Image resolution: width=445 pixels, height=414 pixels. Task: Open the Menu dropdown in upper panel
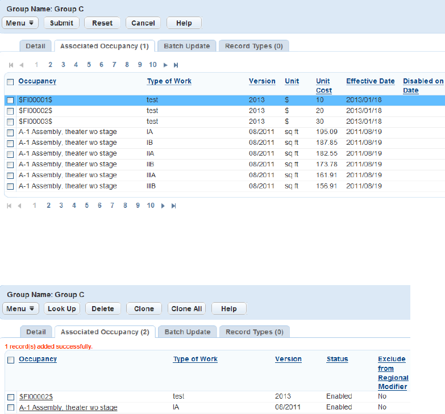[20, 23]
